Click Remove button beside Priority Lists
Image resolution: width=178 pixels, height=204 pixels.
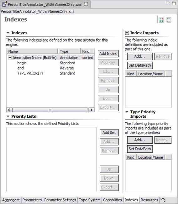pos(109,151)
